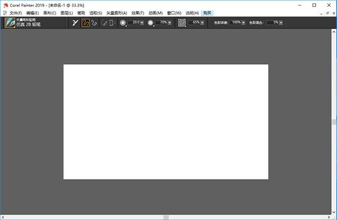Image resolution: width=337 pixels, height=220 pixels.
Task: Open the grain 65% dropdown arrow
Action: point(202,22)
